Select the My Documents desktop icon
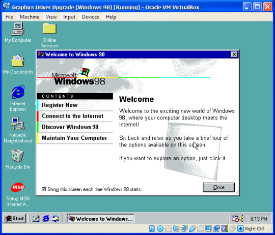The image size is (275, 235). click(x=18, y=65)
